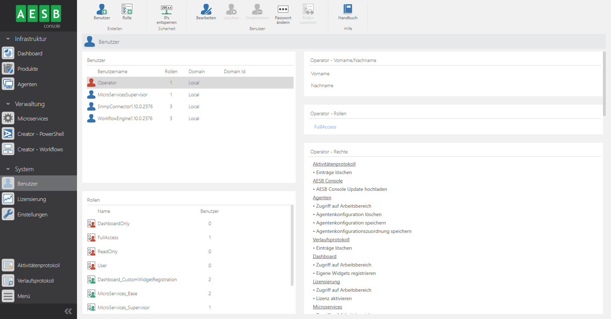Open the Einstellungen menu item

pyautogui.click(x=32, y=215)
